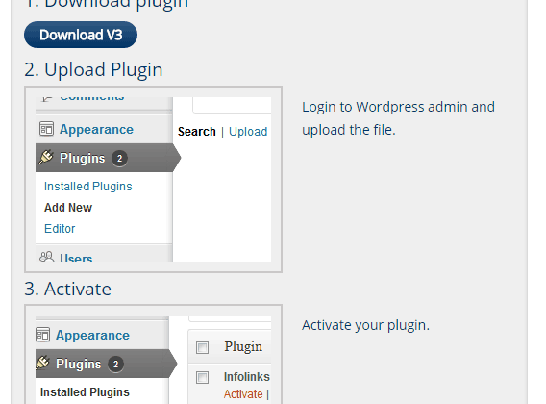
Task: Check the Infolinks plugin checkbox
Action: pyautogui.click(x=202, y=377)
